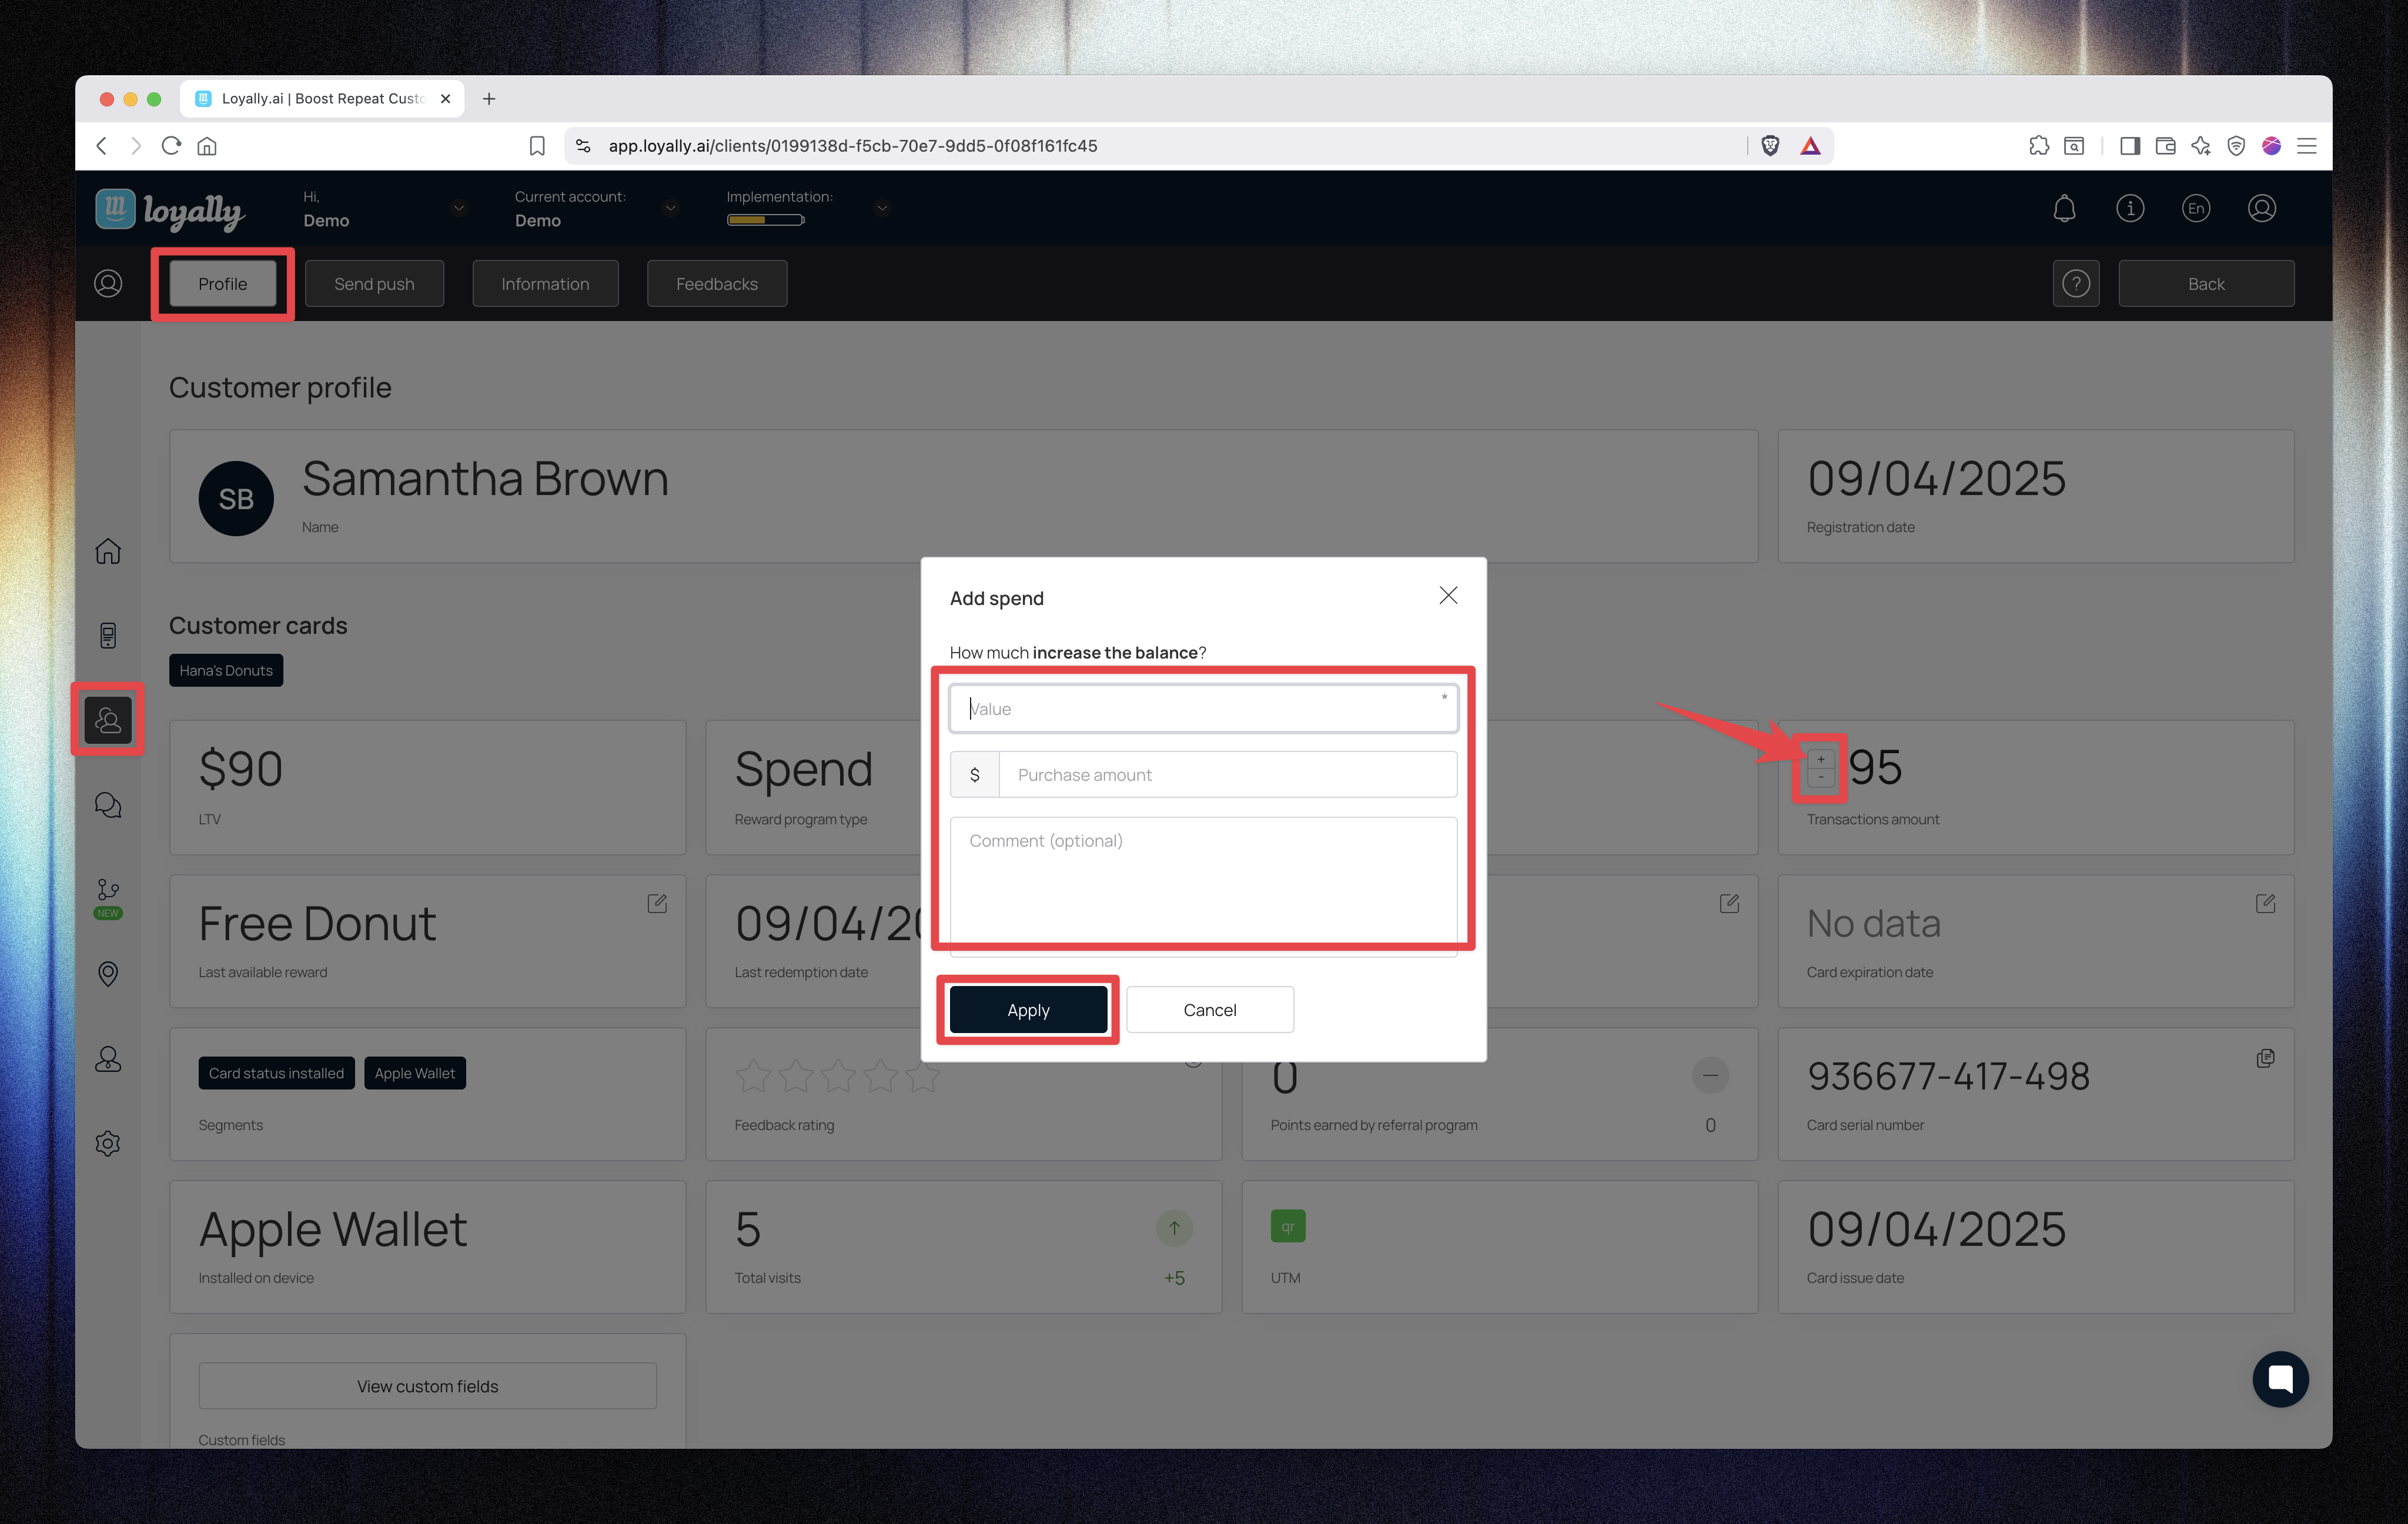Click the Apply button
Screen dimensions: 2408x1524
click(x=1028, y=1010)
